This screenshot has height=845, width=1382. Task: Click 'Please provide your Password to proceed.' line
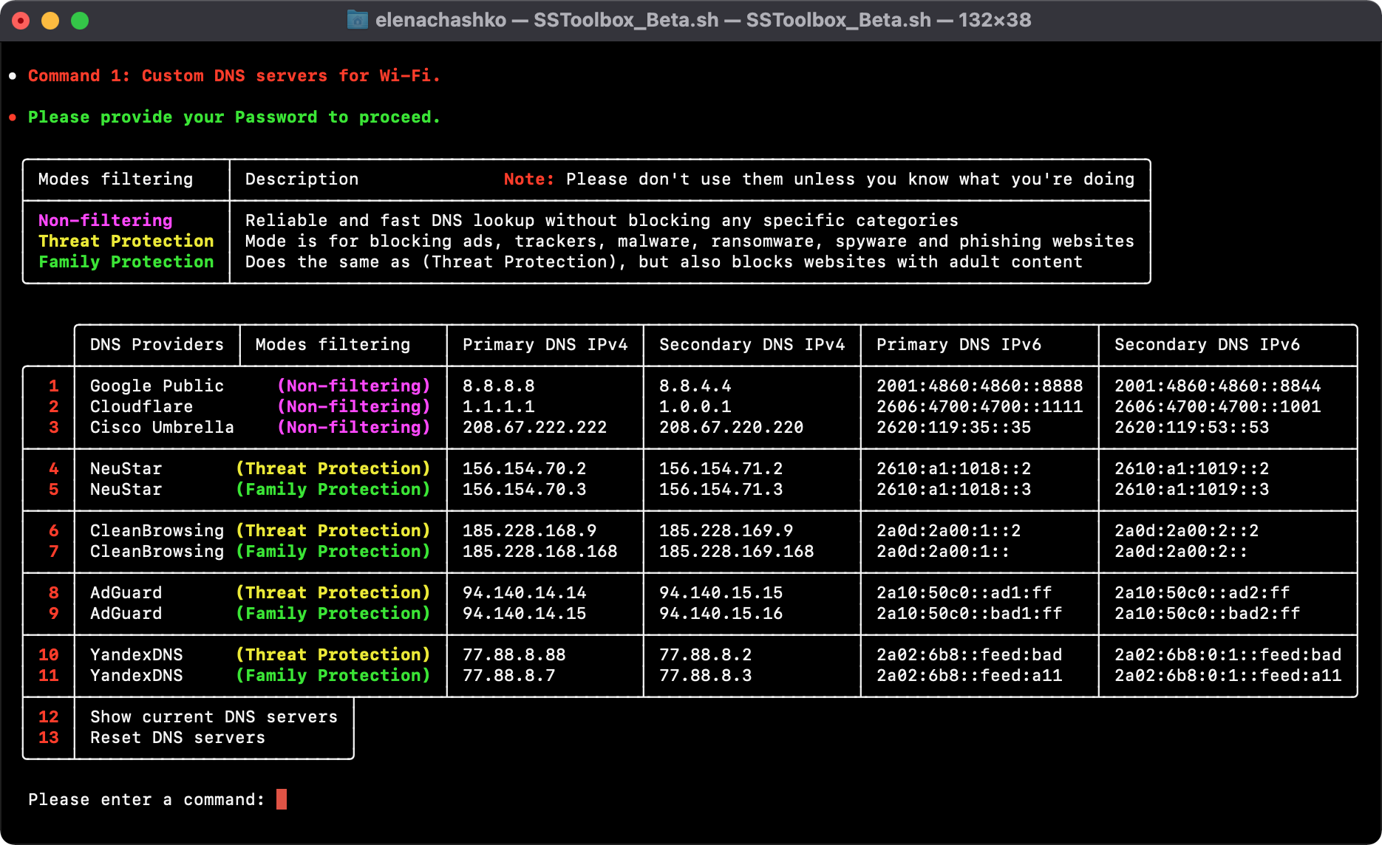click(234, 117)
